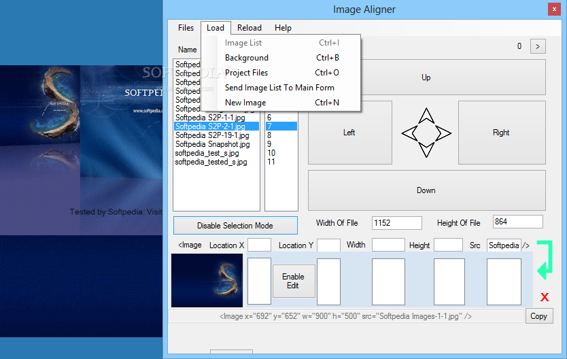Click the Width input field
567x359 pixels.
388,245
